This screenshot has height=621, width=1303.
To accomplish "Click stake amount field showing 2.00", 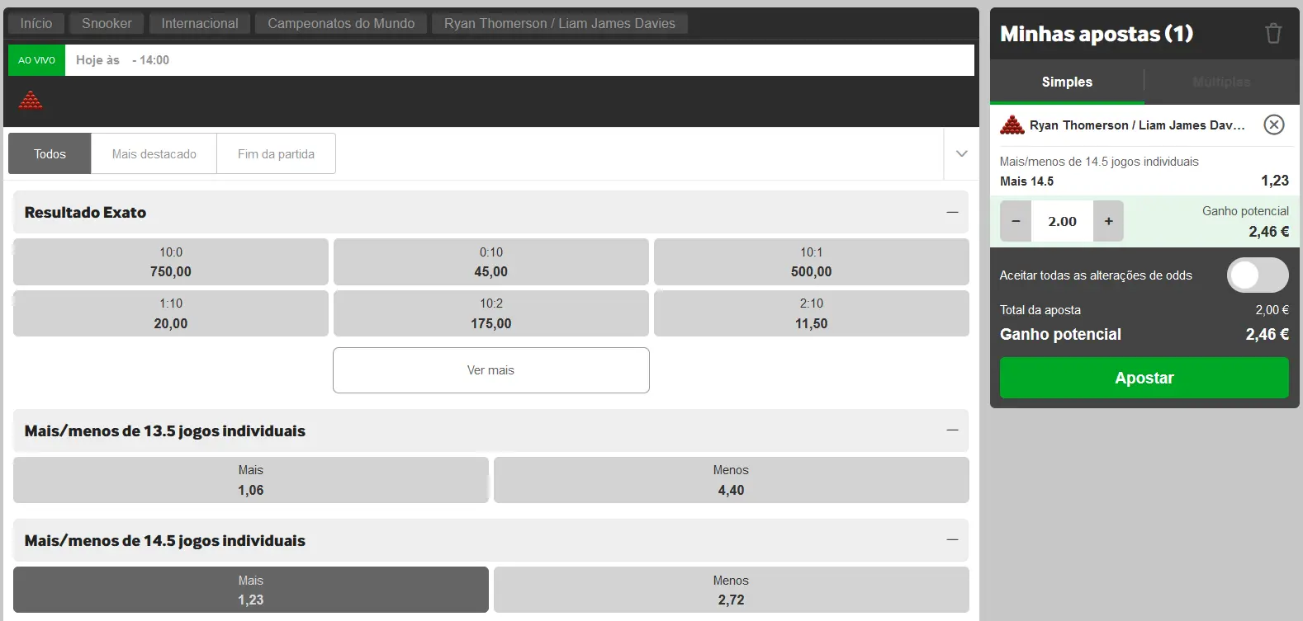I will 1062,221.
